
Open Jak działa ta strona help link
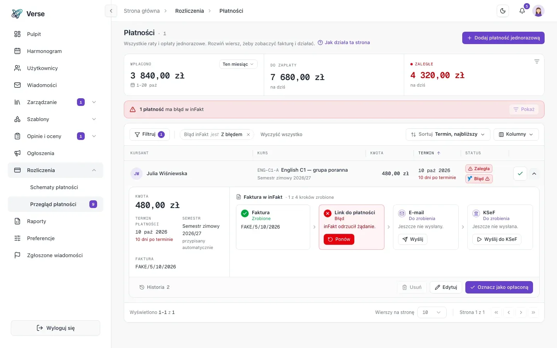(x=344, y=43)
